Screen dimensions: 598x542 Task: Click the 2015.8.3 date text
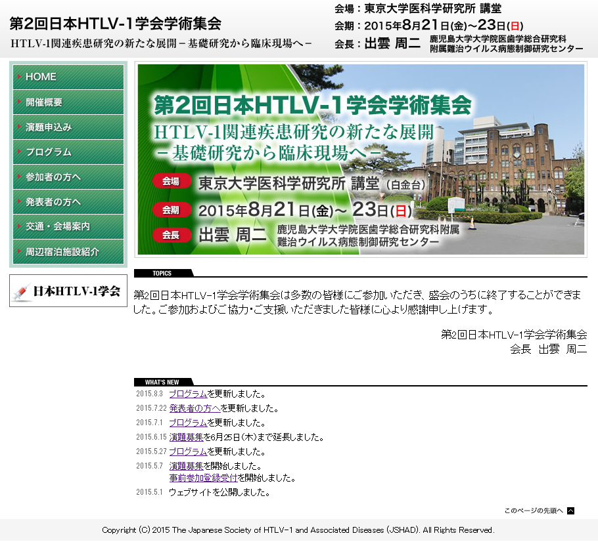pyautogui.click(x=150, y=394)
